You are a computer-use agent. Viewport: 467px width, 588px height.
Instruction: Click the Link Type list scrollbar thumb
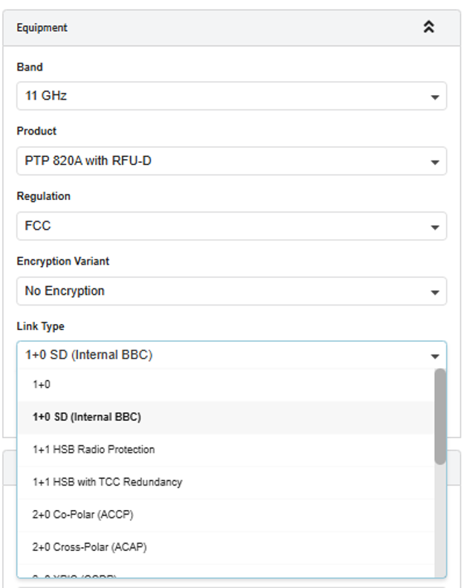click(440, 416)
